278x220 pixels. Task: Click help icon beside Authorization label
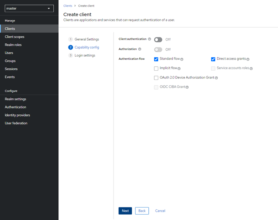[x=140, y=49]
